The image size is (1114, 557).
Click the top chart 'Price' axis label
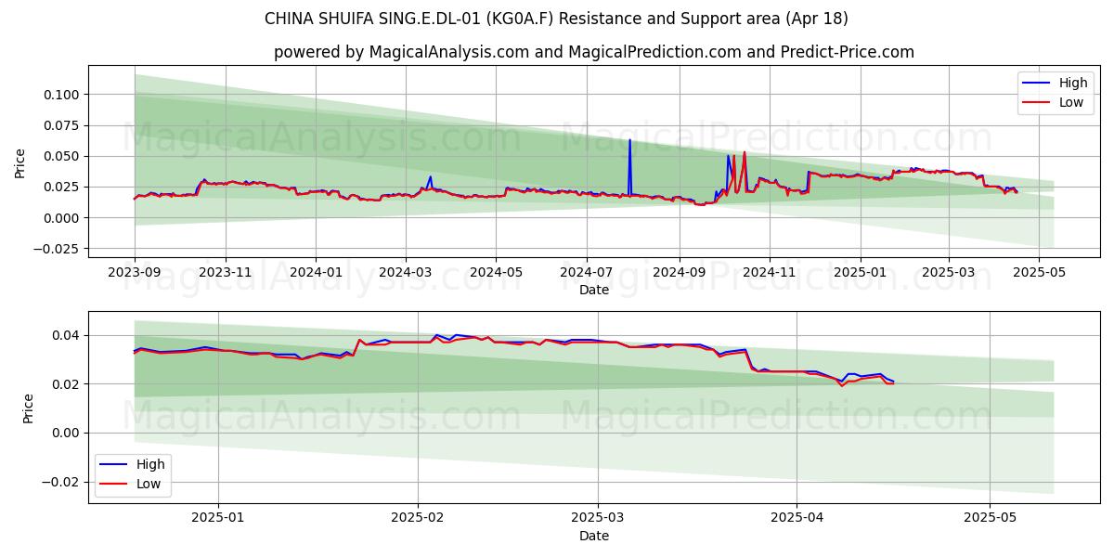tap(20, 162)
